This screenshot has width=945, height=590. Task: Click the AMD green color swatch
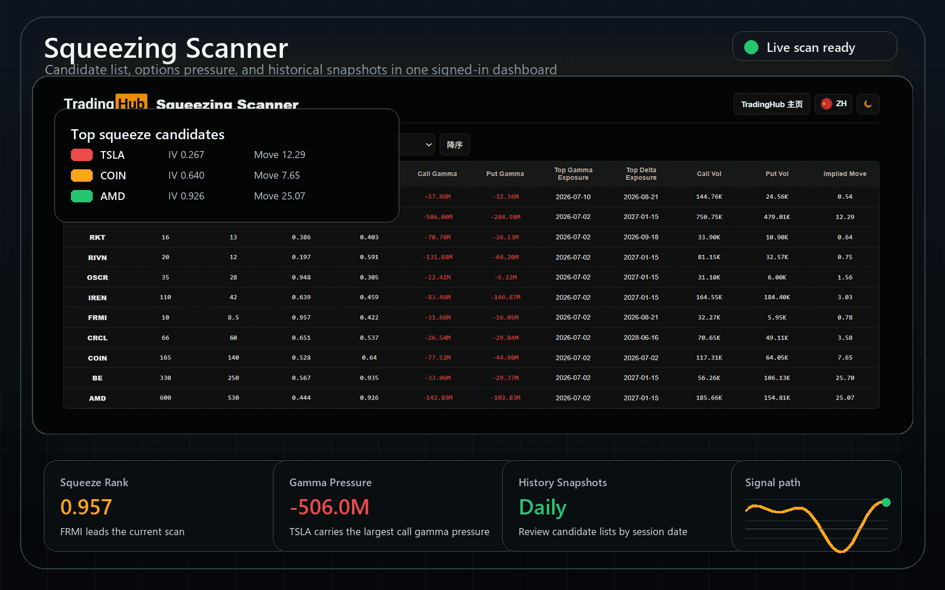pyautogui.click(x=82, y=196)
